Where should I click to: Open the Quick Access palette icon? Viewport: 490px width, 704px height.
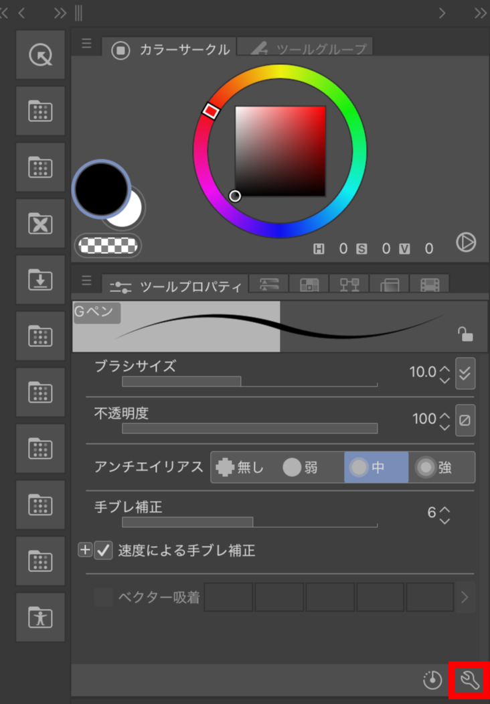tap(40, 55)
